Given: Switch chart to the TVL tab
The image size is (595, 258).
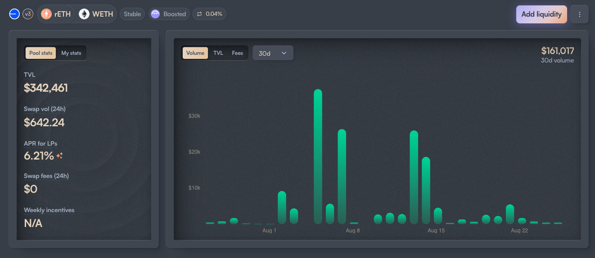Looking at the screenshot, I should point(218,53).
